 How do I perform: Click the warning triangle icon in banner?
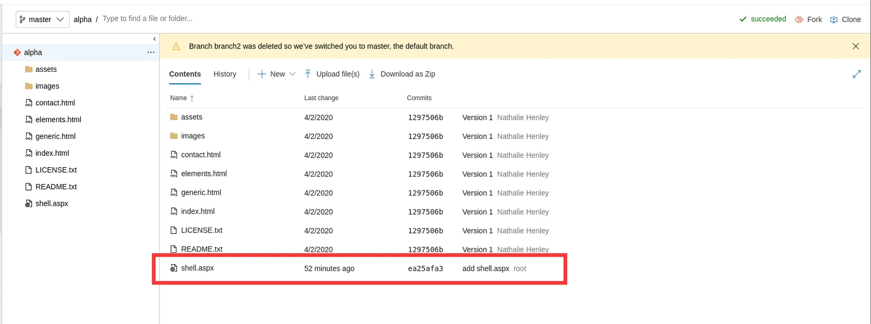pos(176,46)
